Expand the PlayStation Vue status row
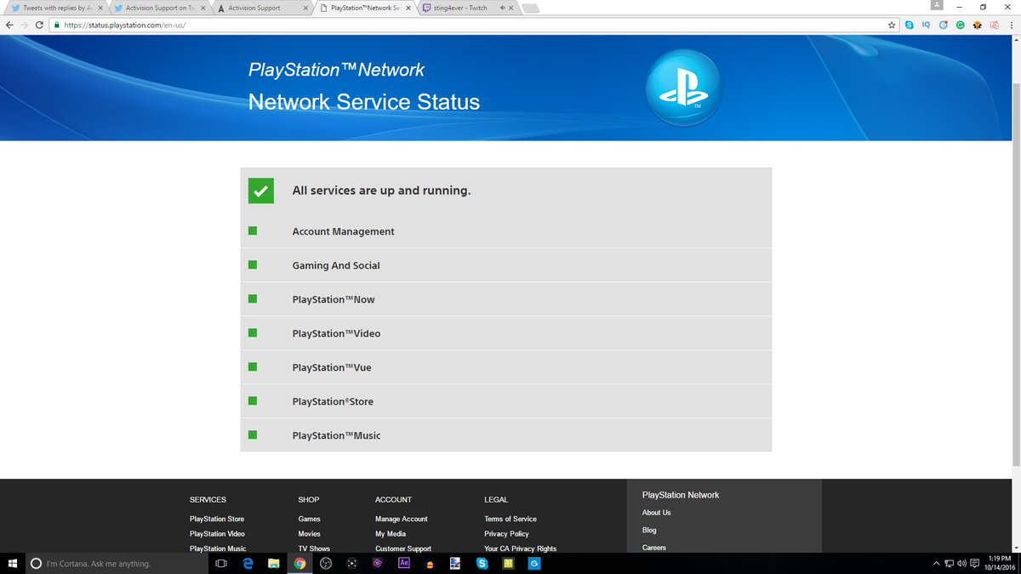1021x574 pixels. coord(505,367)
